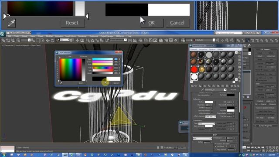This screenshot has width=279, height=157.
Task: Click Whiteness vertical slider in Color Selector
Action: [84, 70]
